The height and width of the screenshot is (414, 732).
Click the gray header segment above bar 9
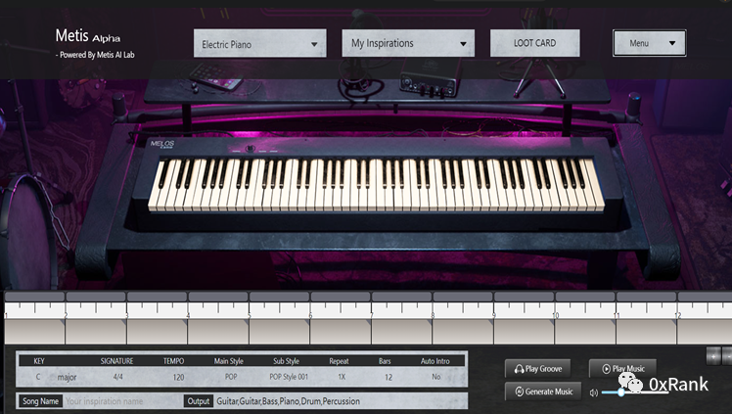point(524,297)
